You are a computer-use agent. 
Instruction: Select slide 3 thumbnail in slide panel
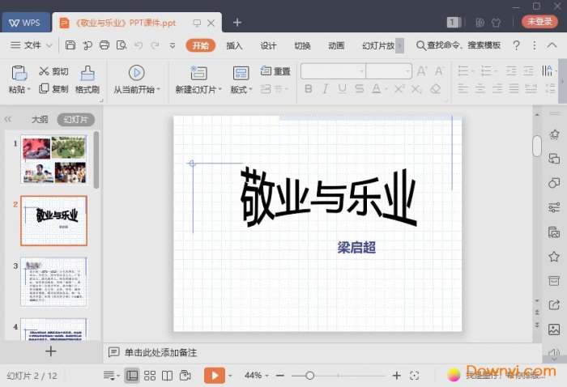53,282
